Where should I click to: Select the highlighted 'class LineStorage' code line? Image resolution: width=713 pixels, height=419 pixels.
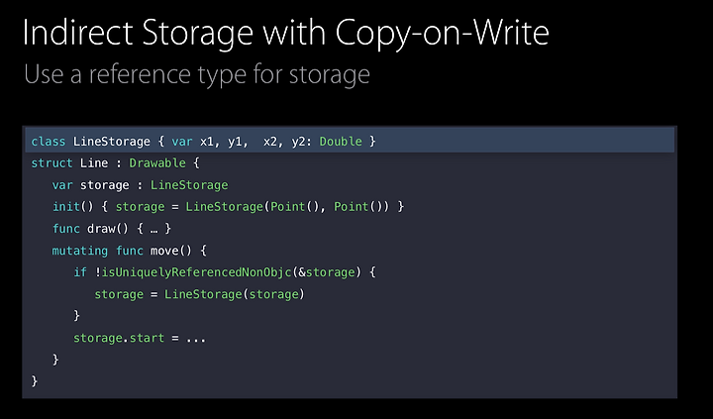coord(350,141)
